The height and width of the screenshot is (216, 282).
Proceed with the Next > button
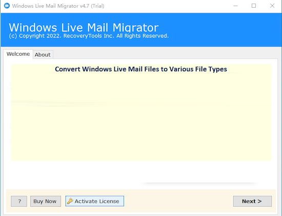click(x=252, y=201)
